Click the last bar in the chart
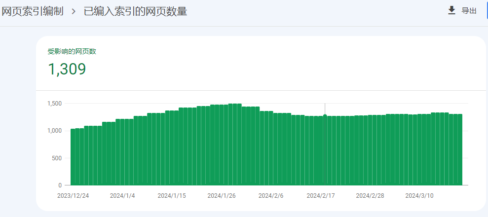 (x=460, y=149)
